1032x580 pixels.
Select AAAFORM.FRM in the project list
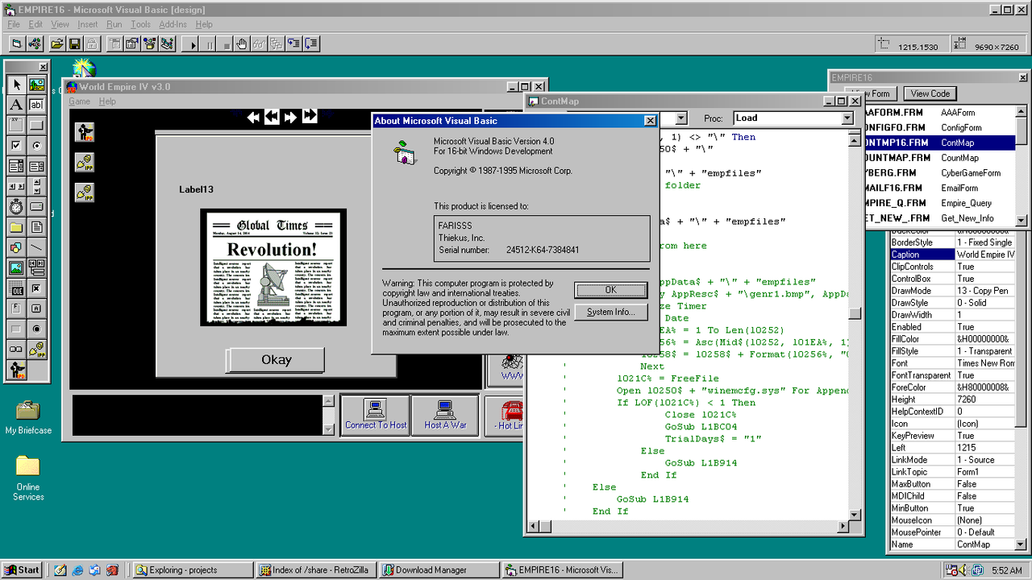pyautogui.click(x=939, y=113)
